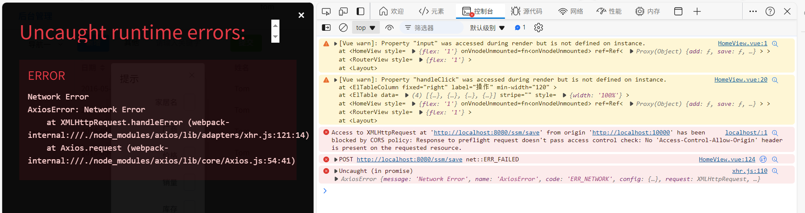Viewport: 805px width, 213px height.
Task: Open source link HomeView.vue:124
Action: 727,160
